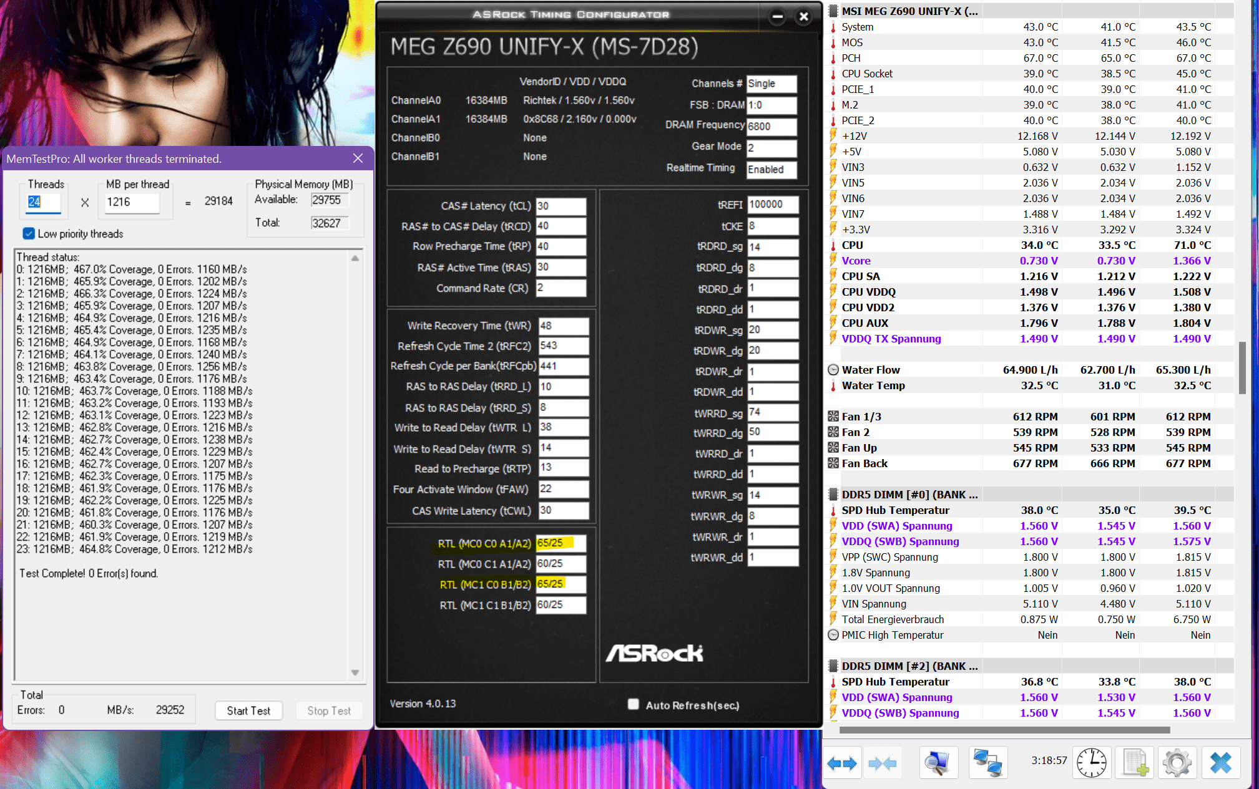Screen dimensions: 1259x789
Task: Click the tWRRD_sg value field
Action: pyautogui.click(x=773, y=412)
